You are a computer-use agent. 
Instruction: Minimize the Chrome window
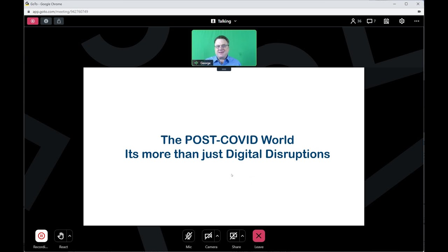click(394, 4)
